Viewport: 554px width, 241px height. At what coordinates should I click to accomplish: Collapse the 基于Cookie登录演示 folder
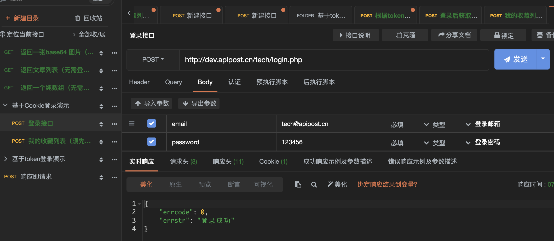pyautogui.click(x=5, y=105)
